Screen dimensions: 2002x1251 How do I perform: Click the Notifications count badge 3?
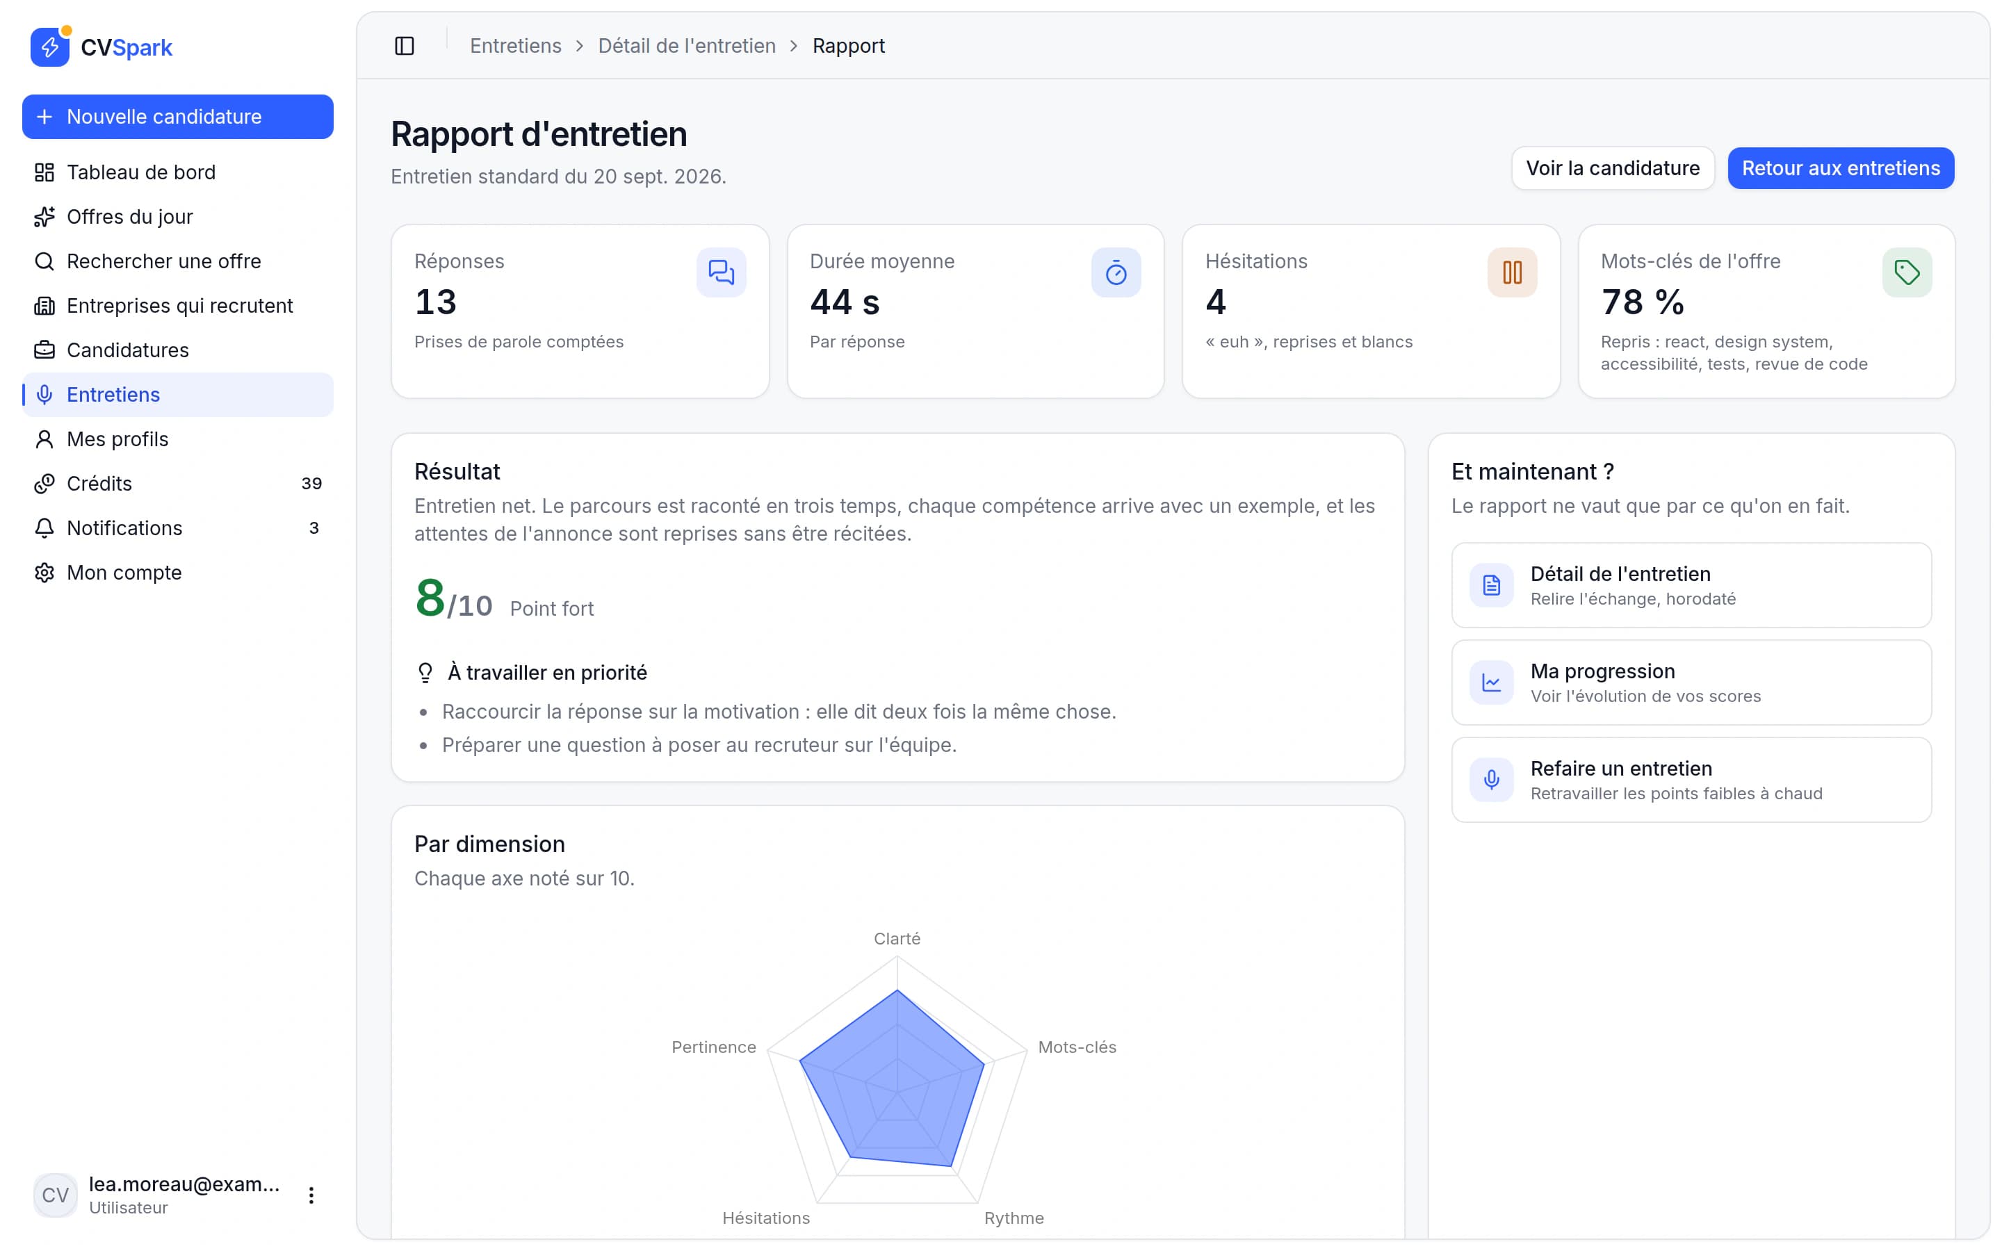coord(314,529)
